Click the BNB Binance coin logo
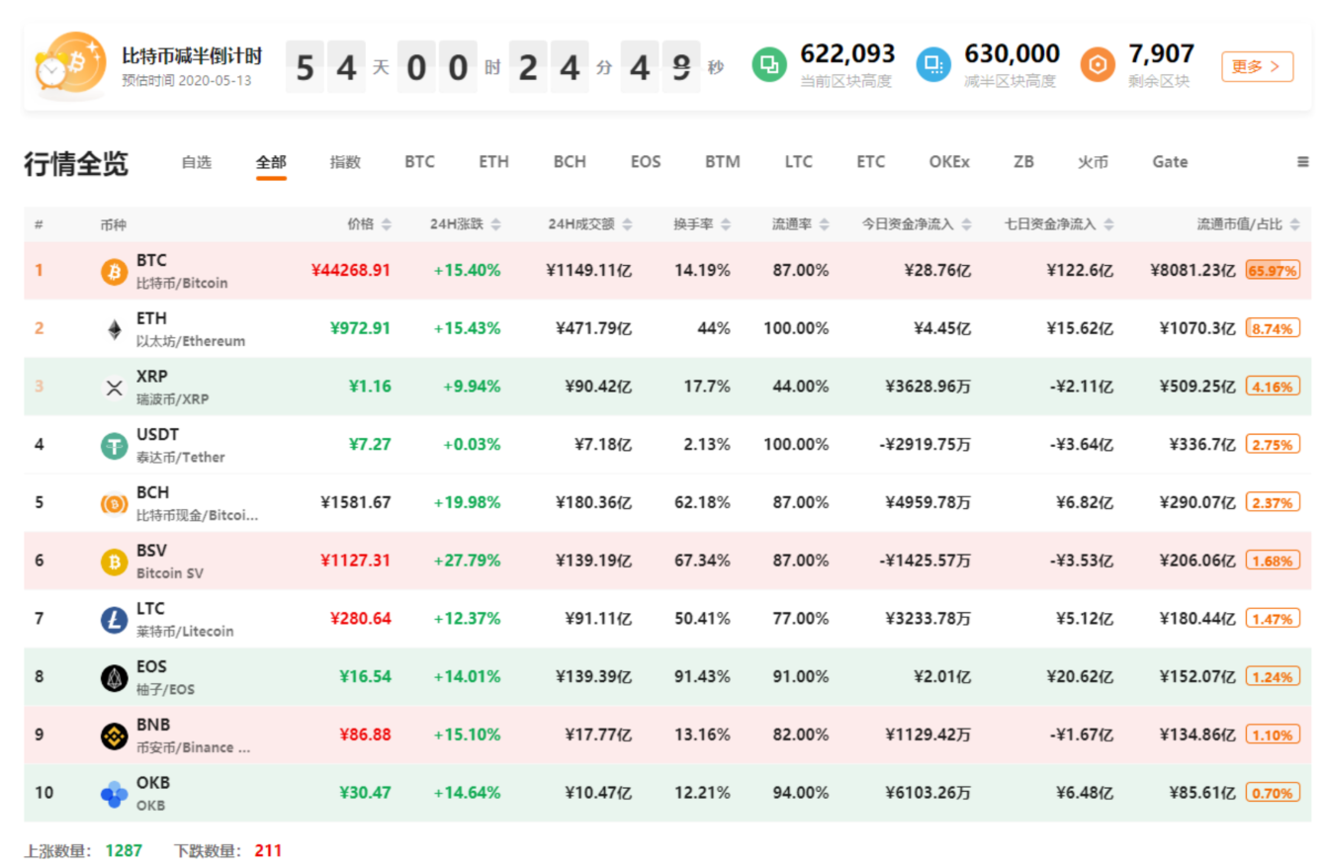The width and height of the screenshot is (1326, 867). [115, 736]
